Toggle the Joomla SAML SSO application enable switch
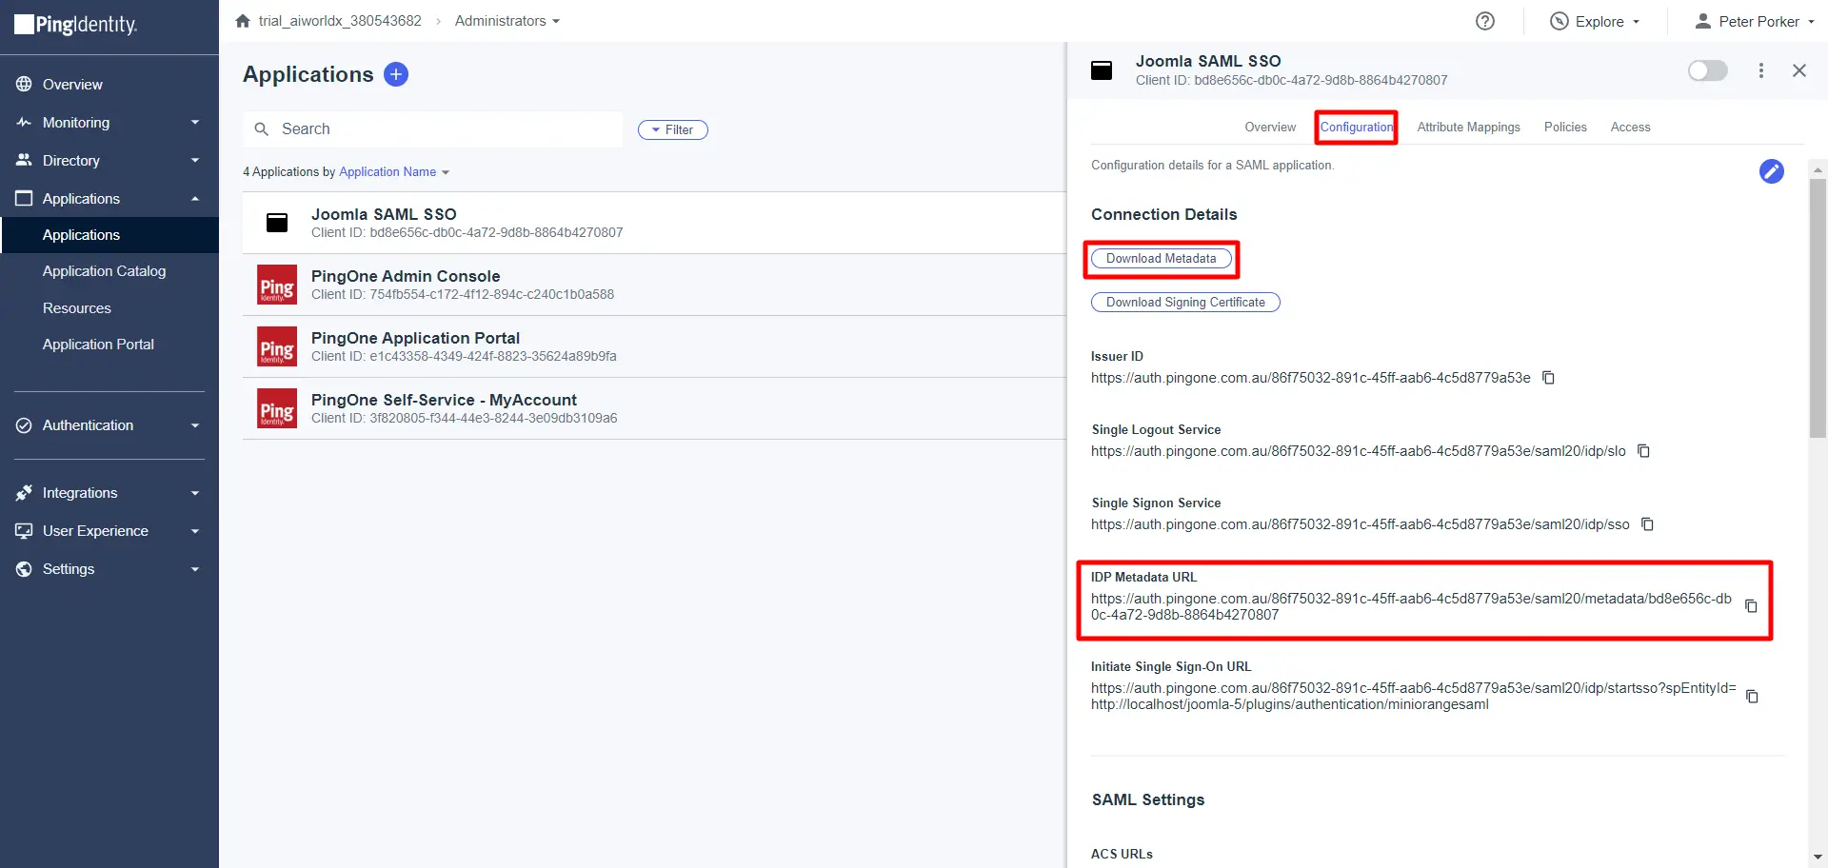This screenshot has width=1828, height=868. click(1707, 70)
